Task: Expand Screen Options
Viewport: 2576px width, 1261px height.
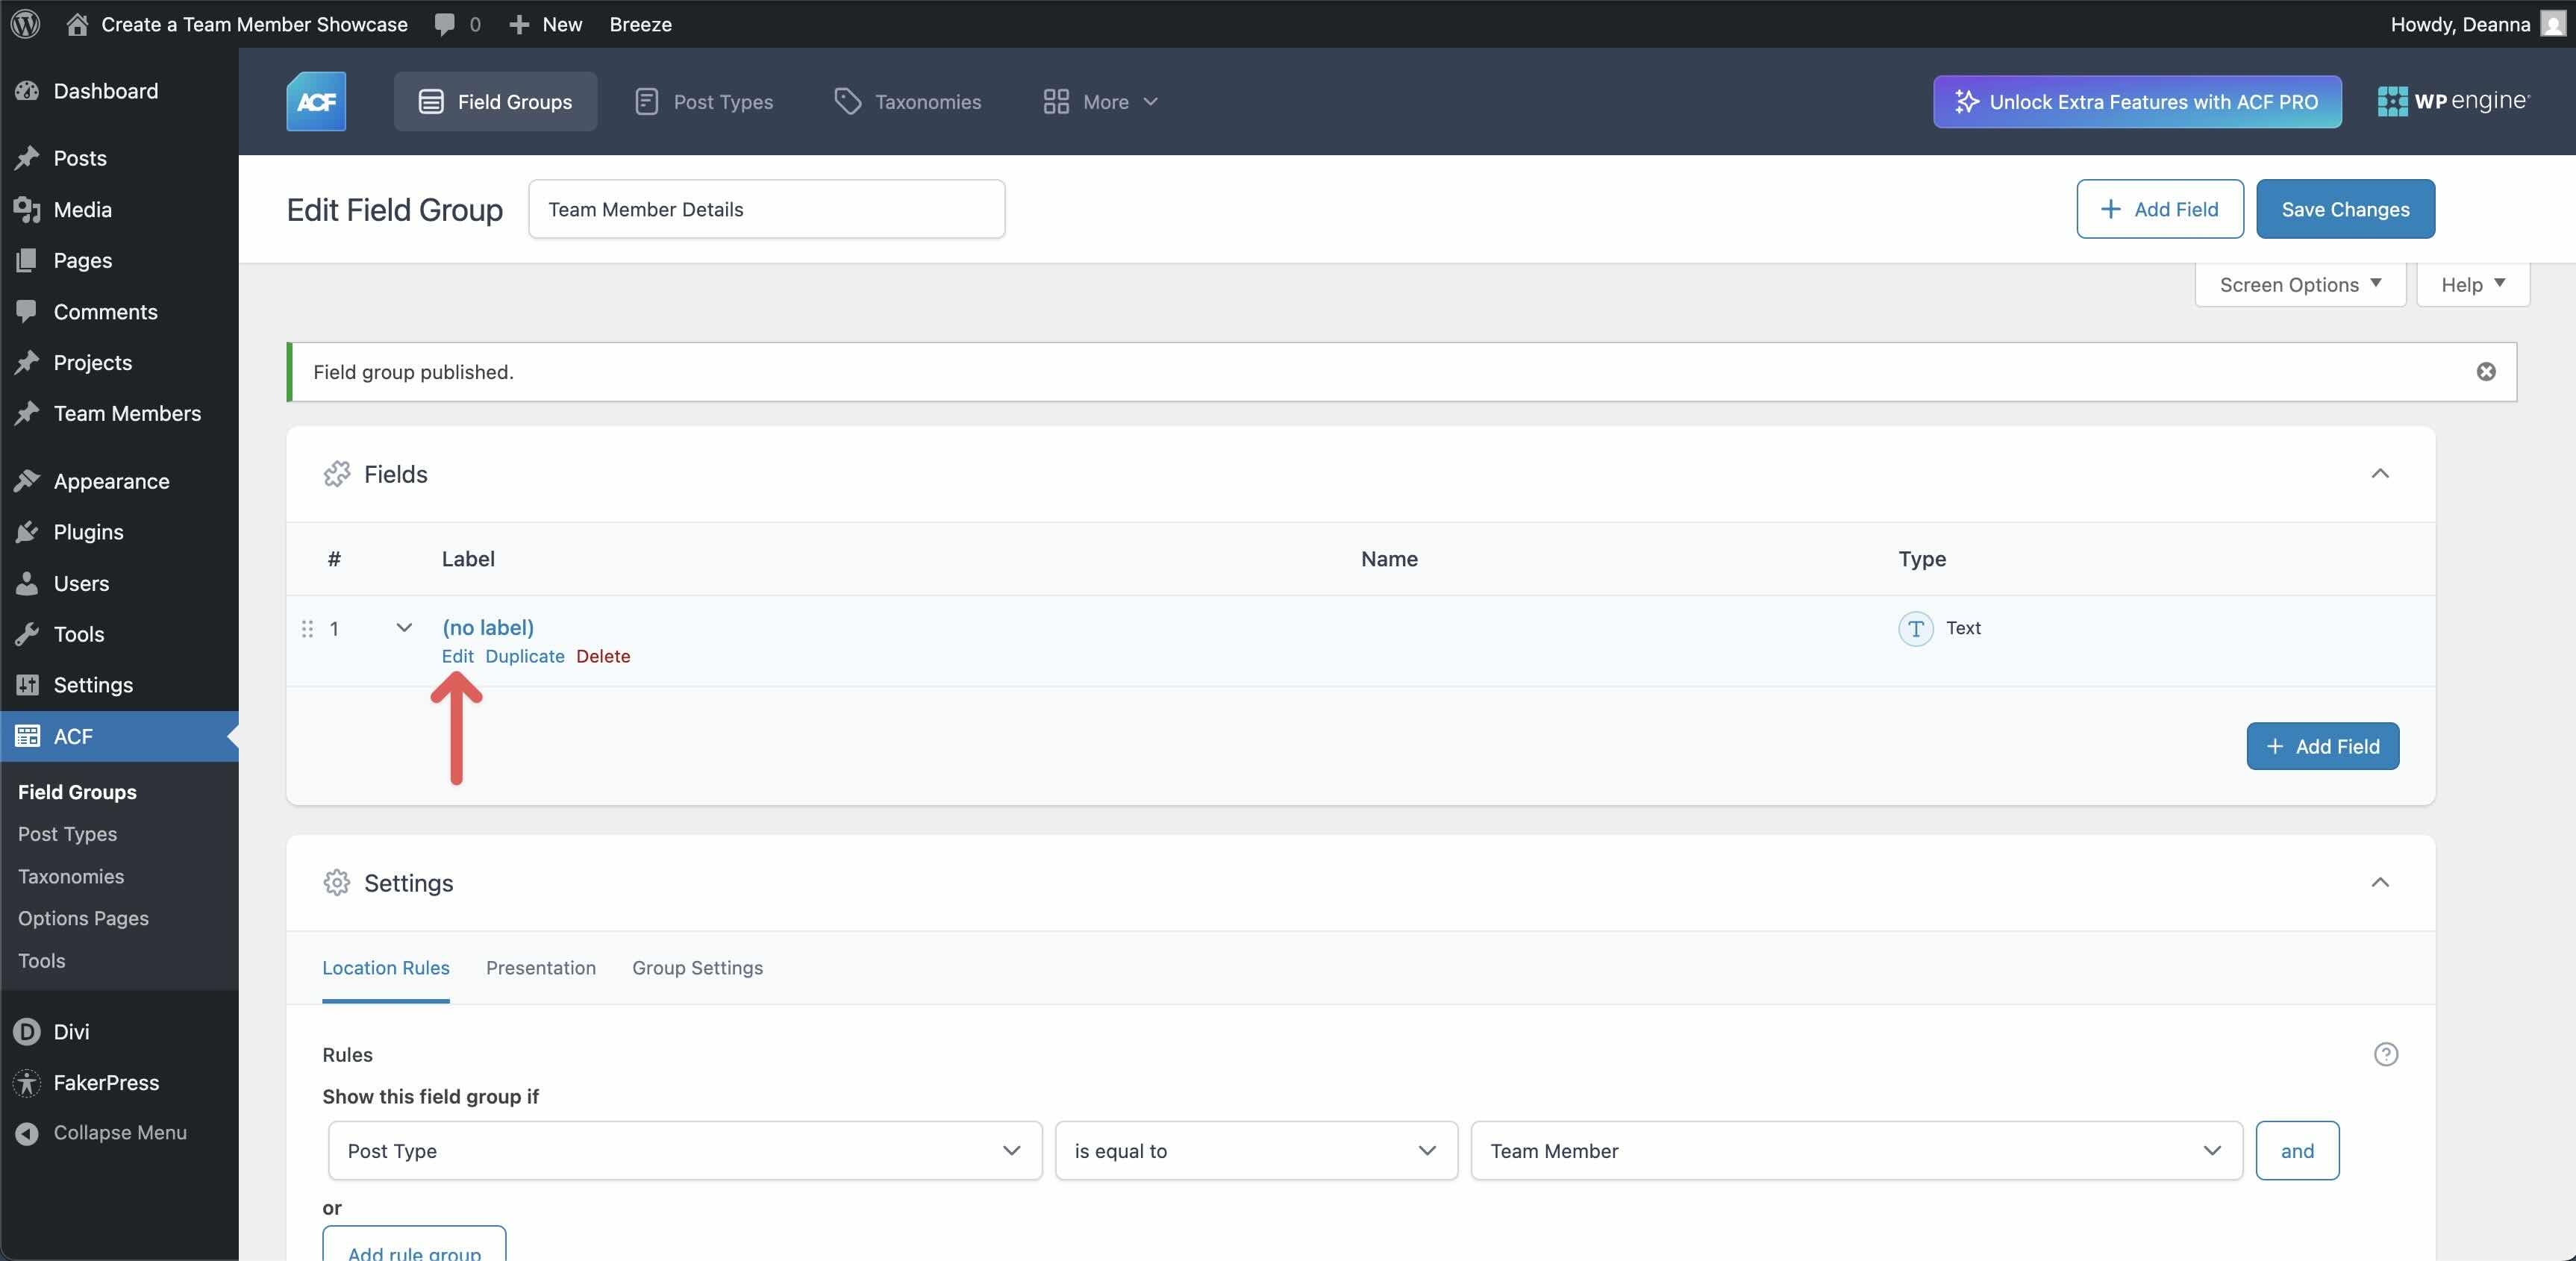Action: point(2299,284)
